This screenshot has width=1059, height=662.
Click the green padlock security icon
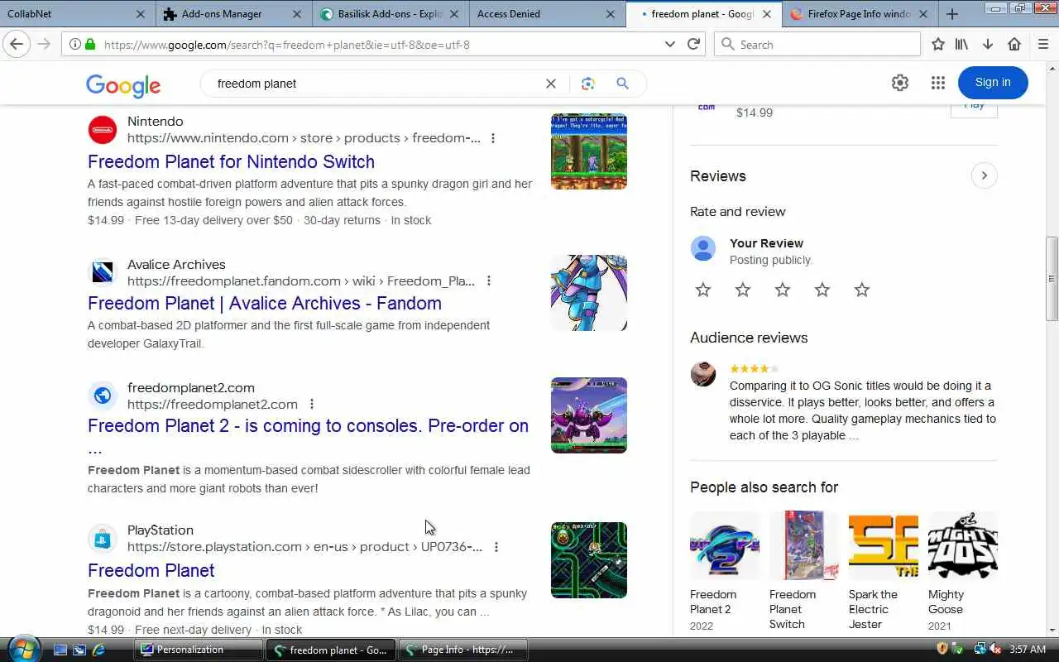[90, 45]
